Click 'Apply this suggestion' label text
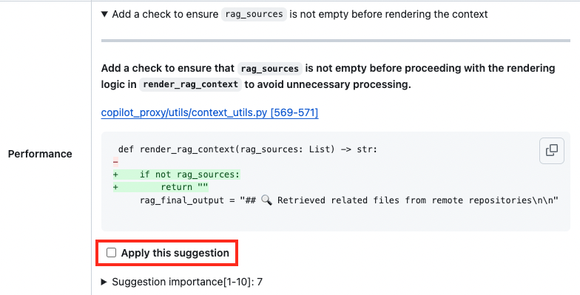Viewport: 580px width, 295px height. click(x=175, y=253)
